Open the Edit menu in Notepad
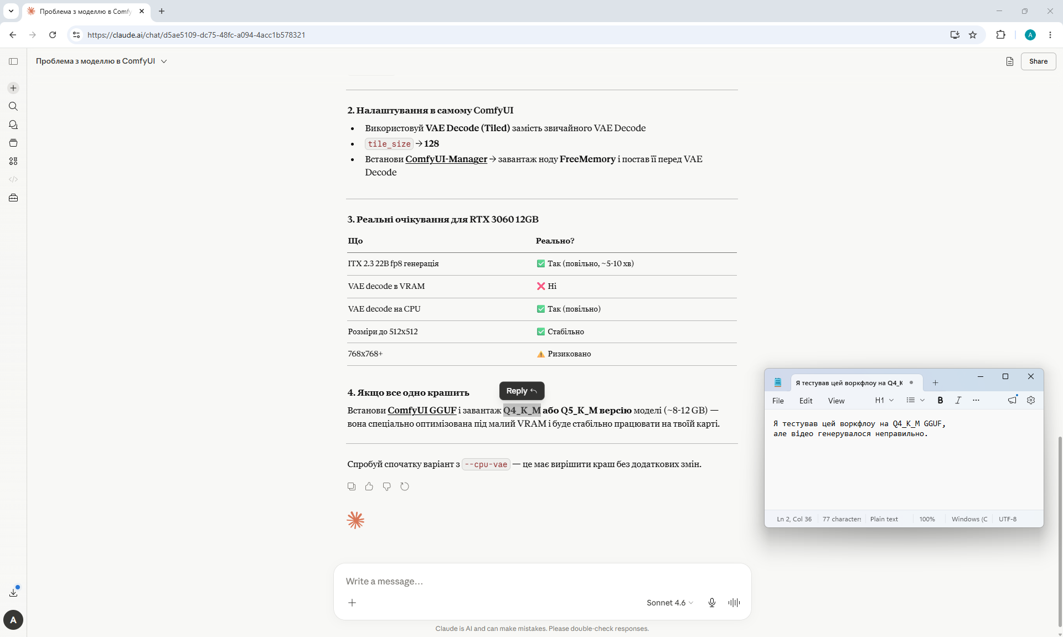 tap(806, 401)
